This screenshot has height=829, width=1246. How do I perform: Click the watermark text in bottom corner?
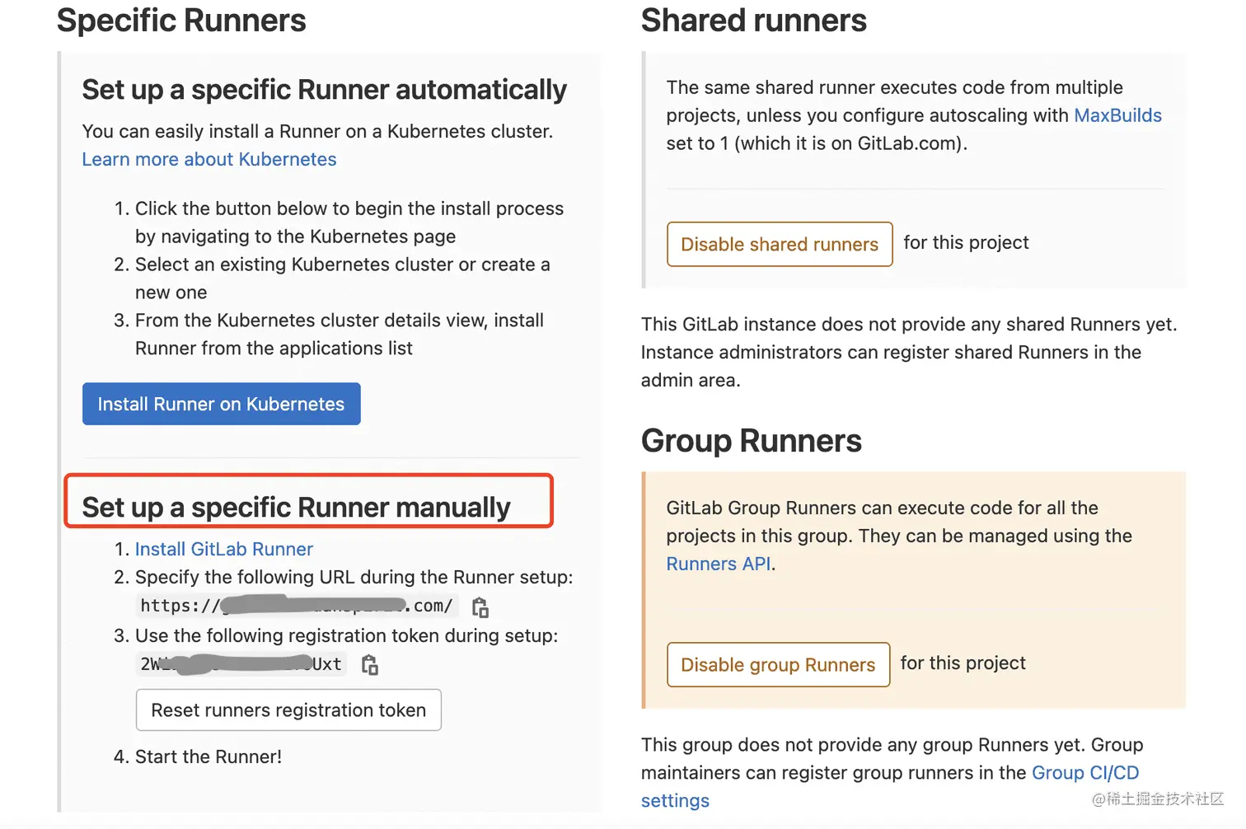1157,799
